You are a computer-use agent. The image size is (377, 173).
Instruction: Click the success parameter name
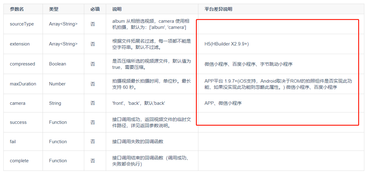18,122
